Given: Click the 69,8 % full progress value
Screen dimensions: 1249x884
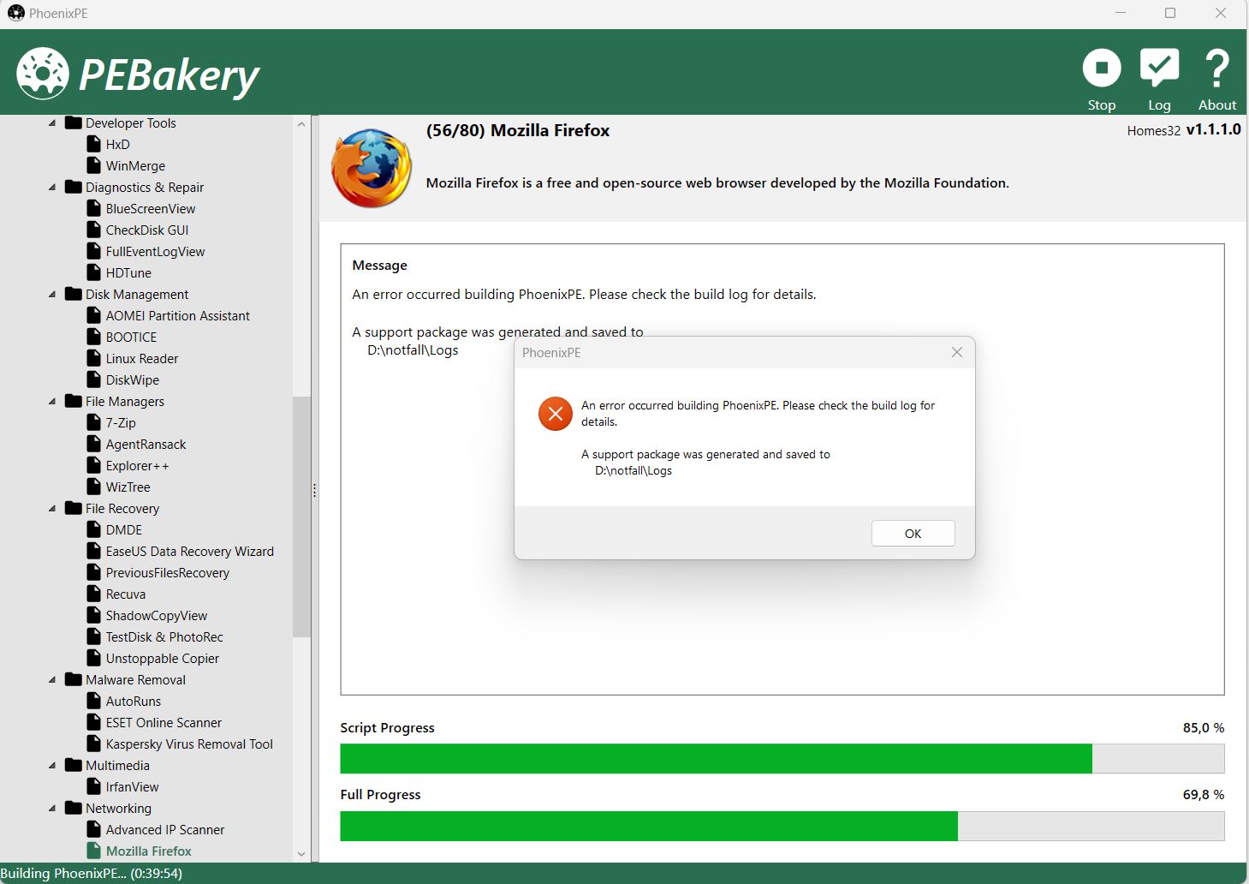Looking at the screenshot, I should (1204, 794).
